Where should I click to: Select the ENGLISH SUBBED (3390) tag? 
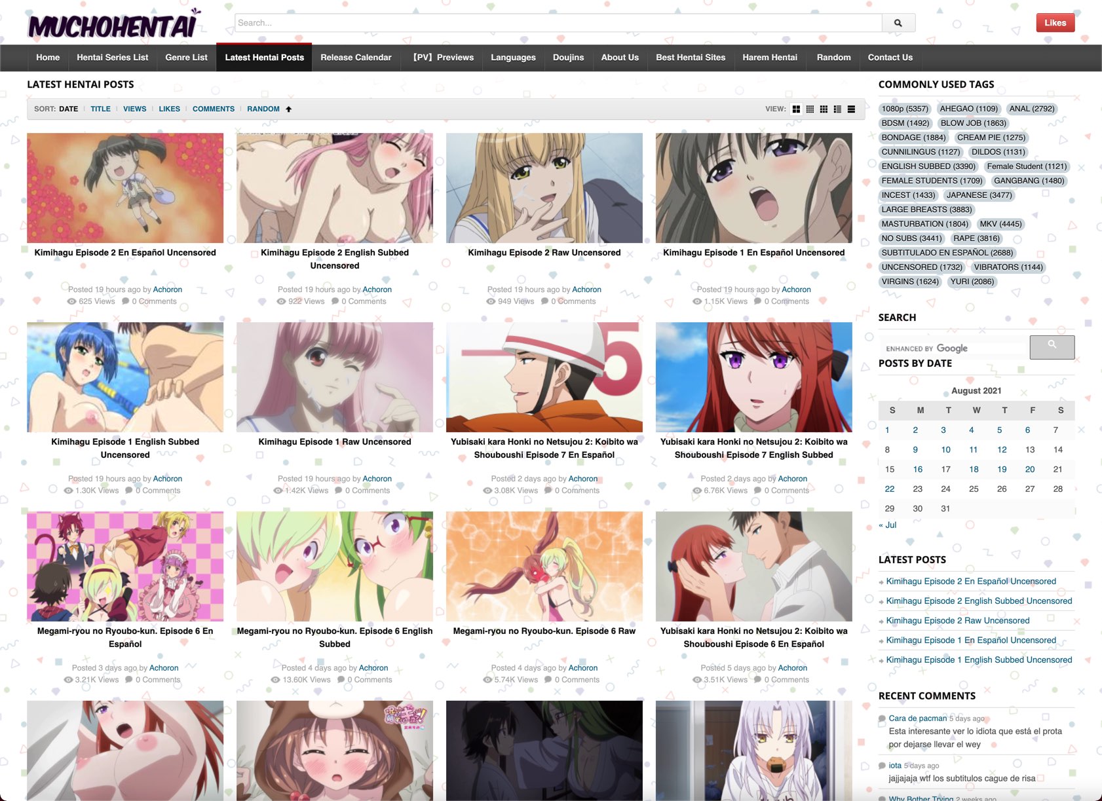click(928, 166)
